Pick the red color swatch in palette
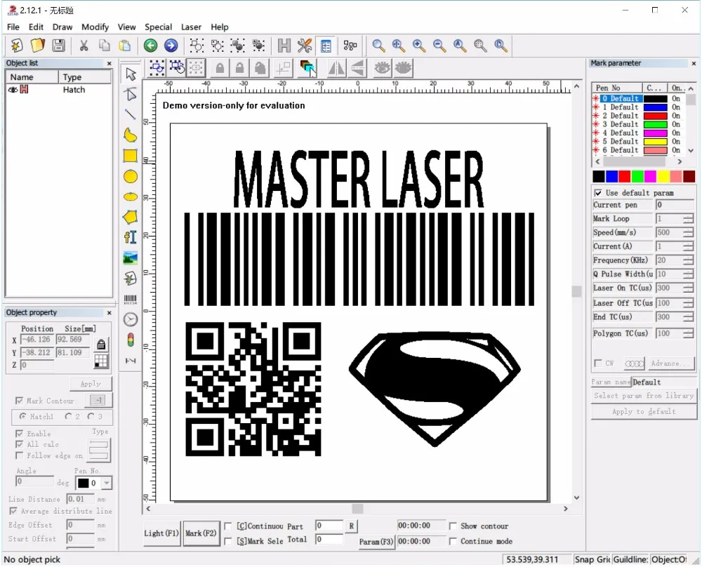Image resolution: width=702 pixels, height=567 pixels. click(624, 176)
